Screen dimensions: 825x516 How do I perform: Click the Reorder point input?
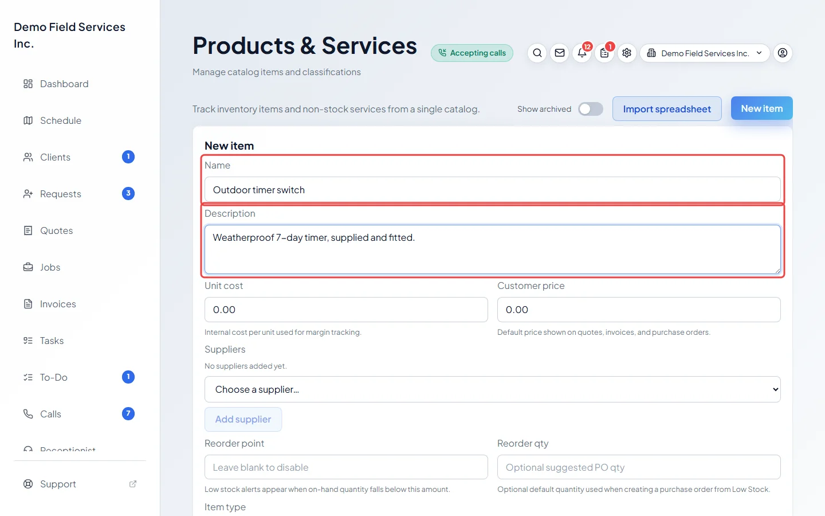click(x=346, y=467)
